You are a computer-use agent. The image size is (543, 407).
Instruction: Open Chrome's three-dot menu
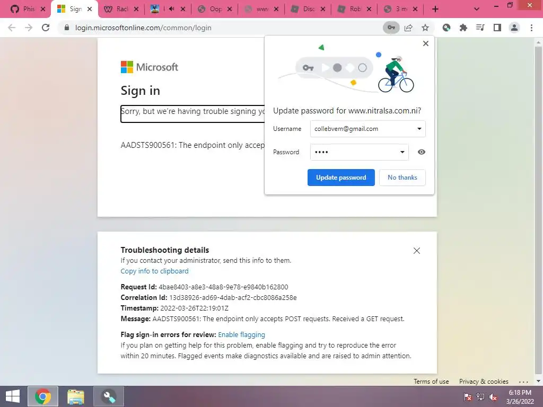point(531,28)
